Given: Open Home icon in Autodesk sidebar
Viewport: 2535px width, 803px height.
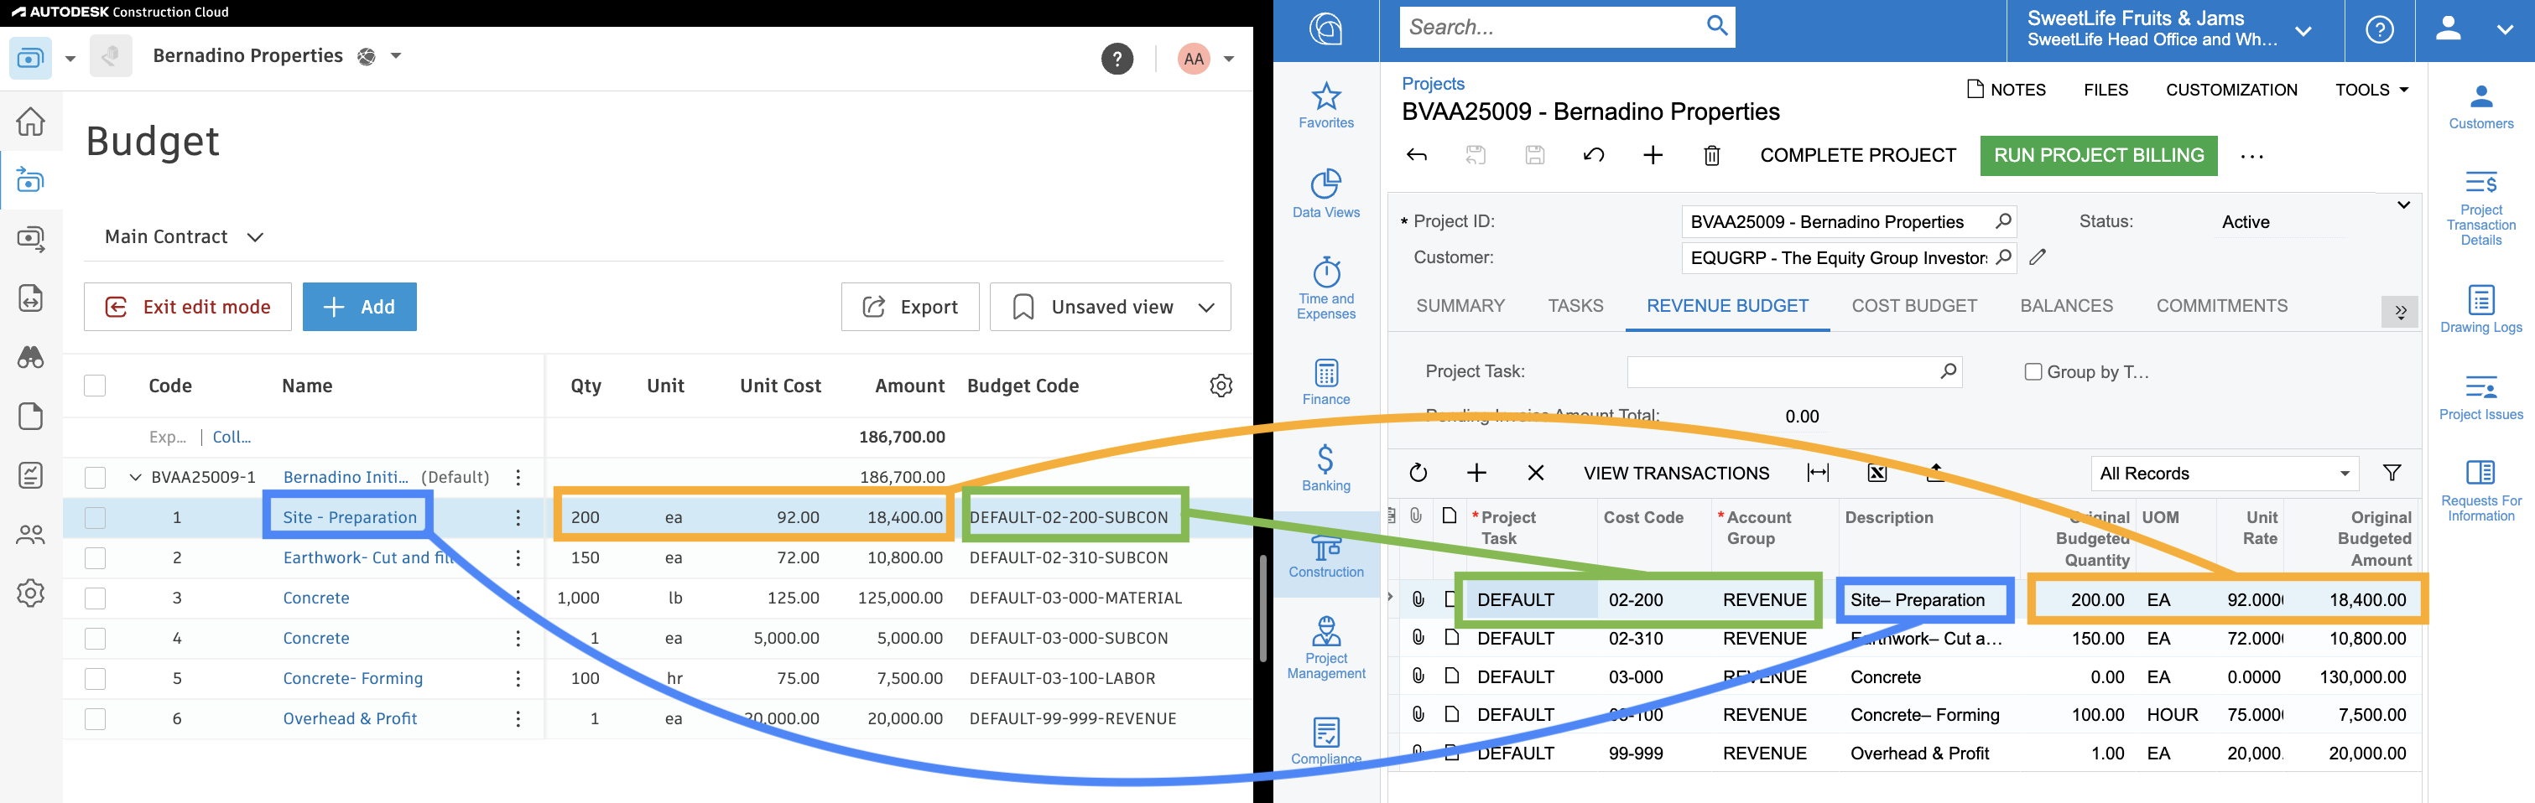Looking at the screenshot, I should click(x=30, y=122).
